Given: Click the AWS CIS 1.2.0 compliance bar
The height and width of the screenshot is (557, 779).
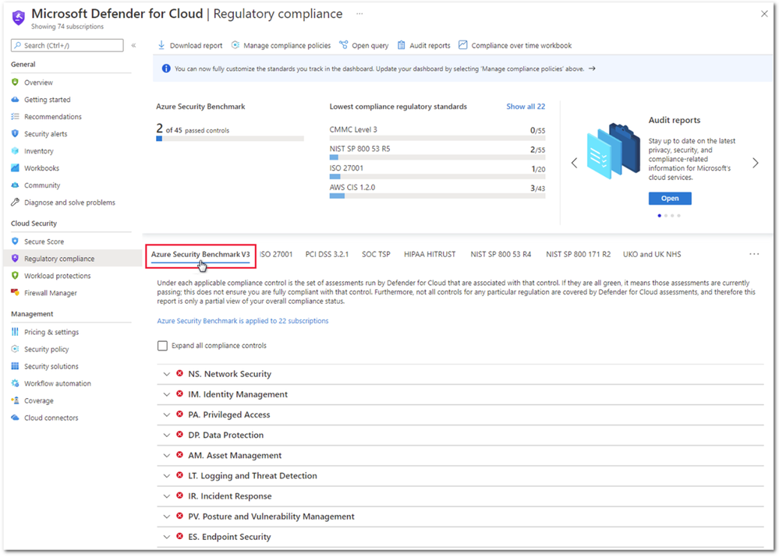Looking at the screenshot, I should point(437,196).
